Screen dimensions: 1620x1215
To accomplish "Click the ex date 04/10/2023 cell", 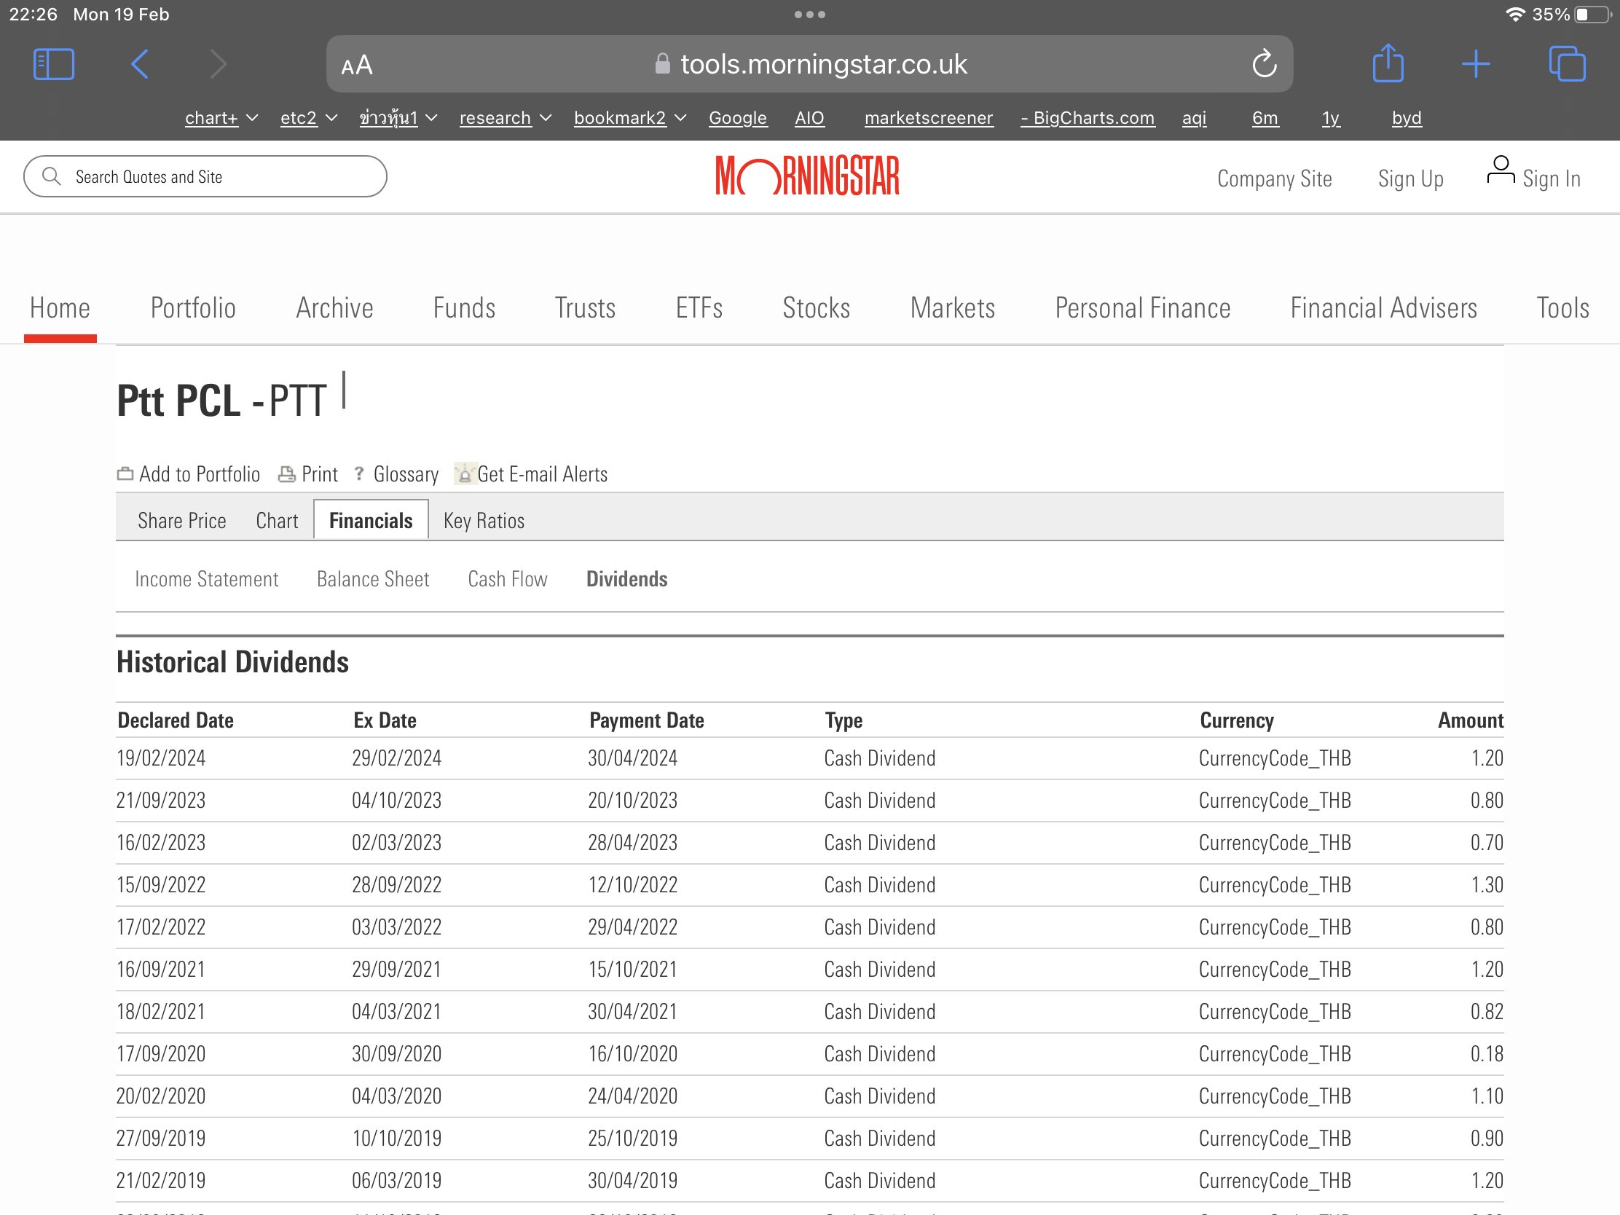I will pos(397,801).
